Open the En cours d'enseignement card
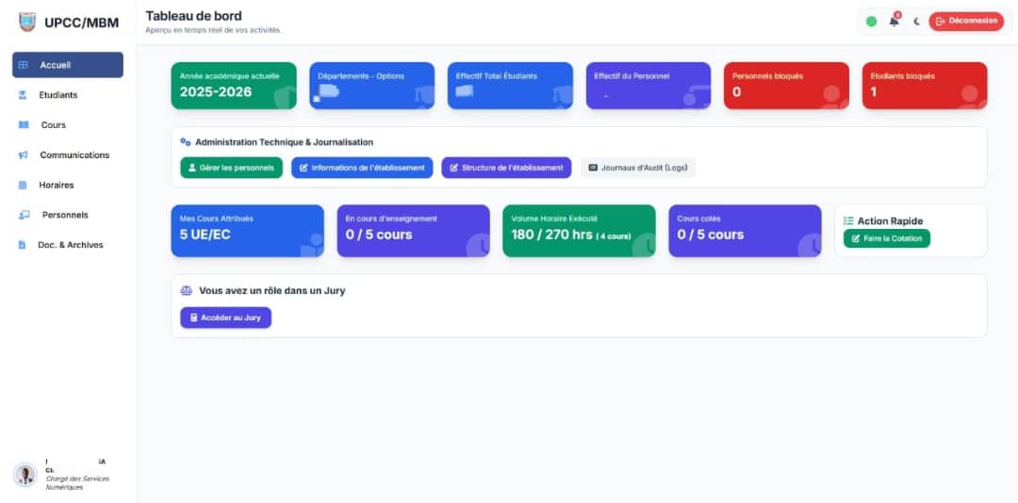The width and height of the screenshot is (1018, 503). pyautogui.click(x=414, y=231)
